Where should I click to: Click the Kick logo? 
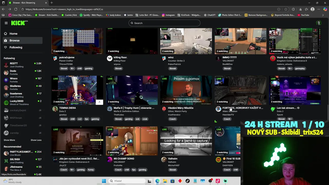click(19, 23)
